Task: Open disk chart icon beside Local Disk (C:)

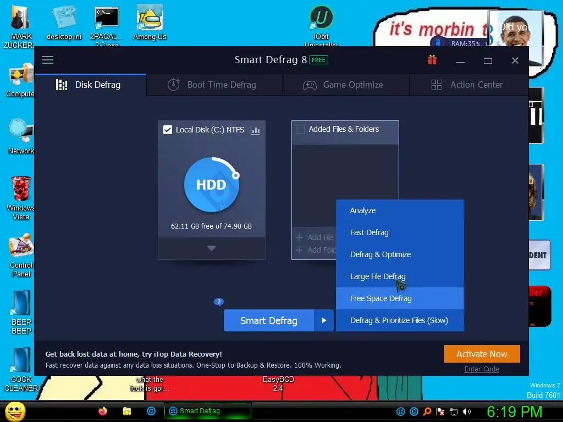Action: [255, 130]
